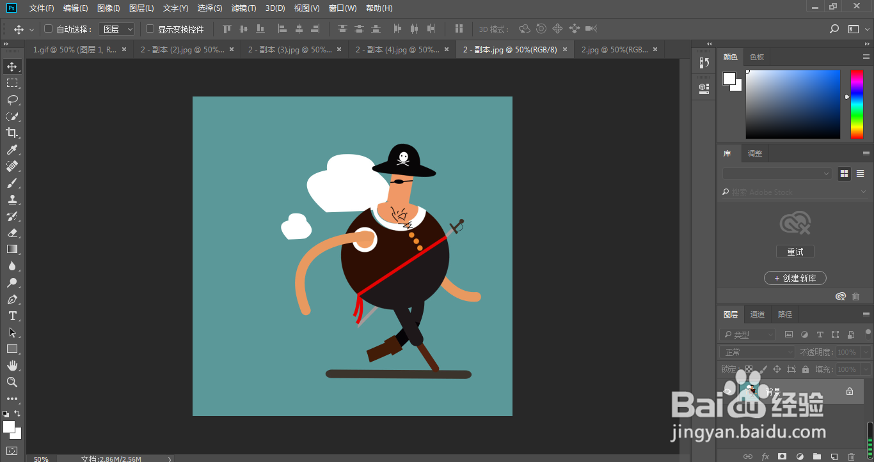Hide the 背景 layer with eye icon
874x462 pixels.
pyautogui.click(x=728, y=391)
